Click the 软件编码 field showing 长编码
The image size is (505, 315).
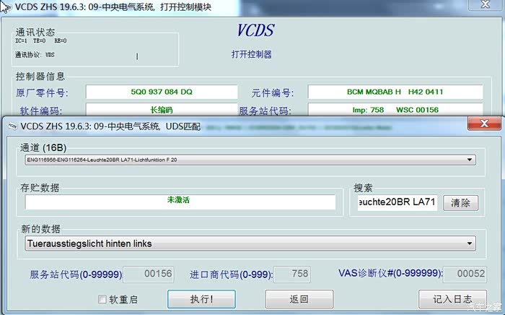[162, 110]
